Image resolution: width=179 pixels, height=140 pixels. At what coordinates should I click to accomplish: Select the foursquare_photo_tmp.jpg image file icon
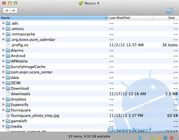tap(8, 115)
